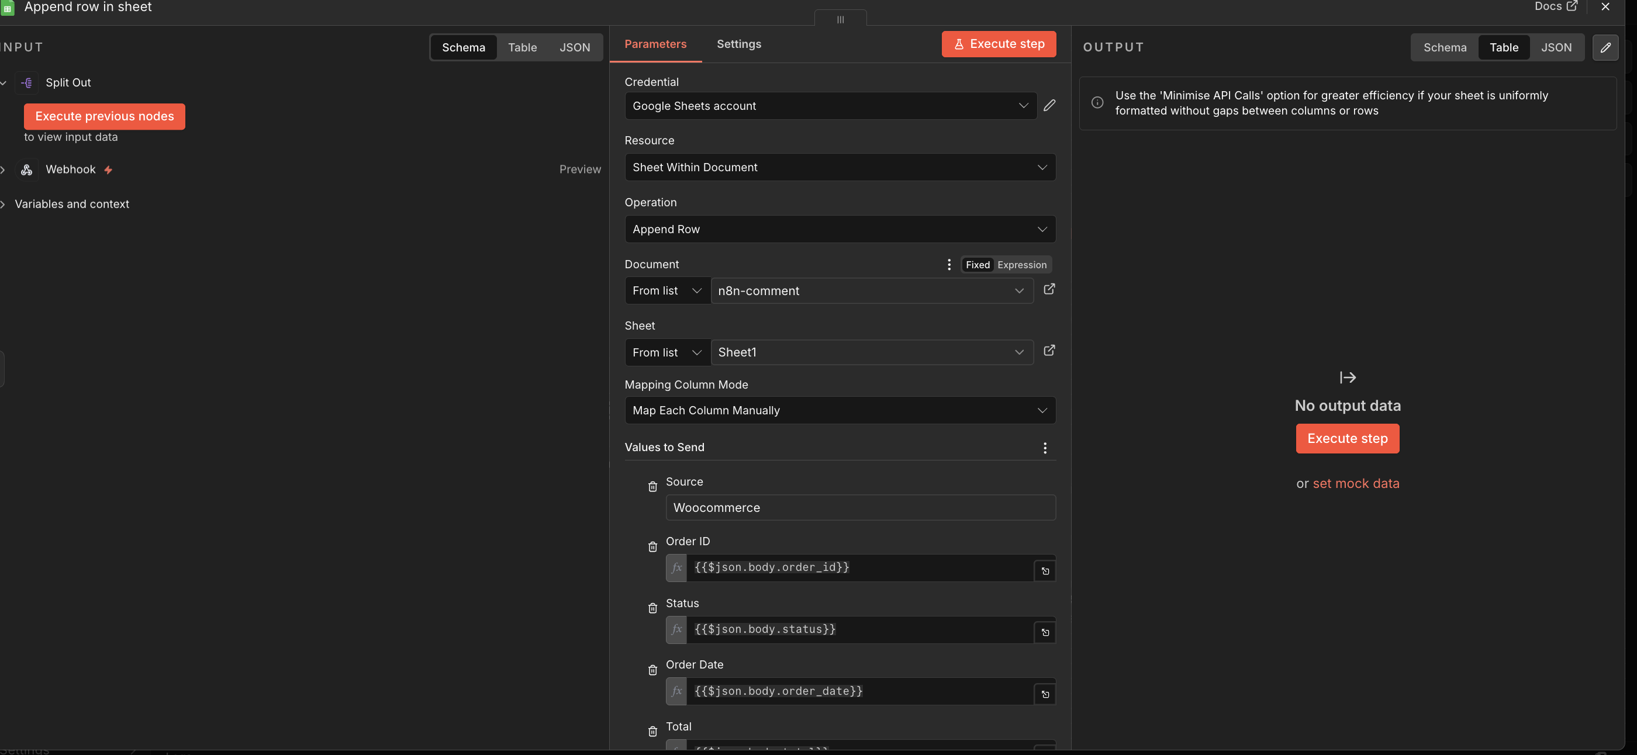Delete the Order ID field mapping

tap(652, 547)
